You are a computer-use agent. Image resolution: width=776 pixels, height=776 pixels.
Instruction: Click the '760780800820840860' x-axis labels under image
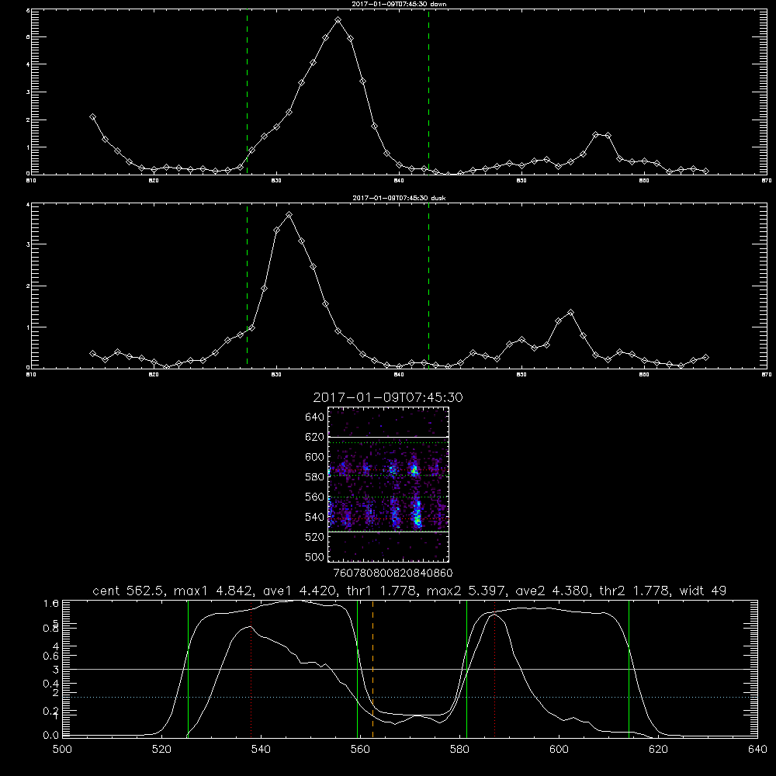click(393, 573)
